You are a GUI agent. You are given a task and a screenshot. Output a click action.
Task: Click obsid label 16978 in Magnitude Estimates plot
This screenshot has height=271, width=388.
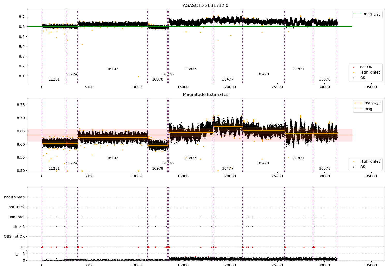158,169
